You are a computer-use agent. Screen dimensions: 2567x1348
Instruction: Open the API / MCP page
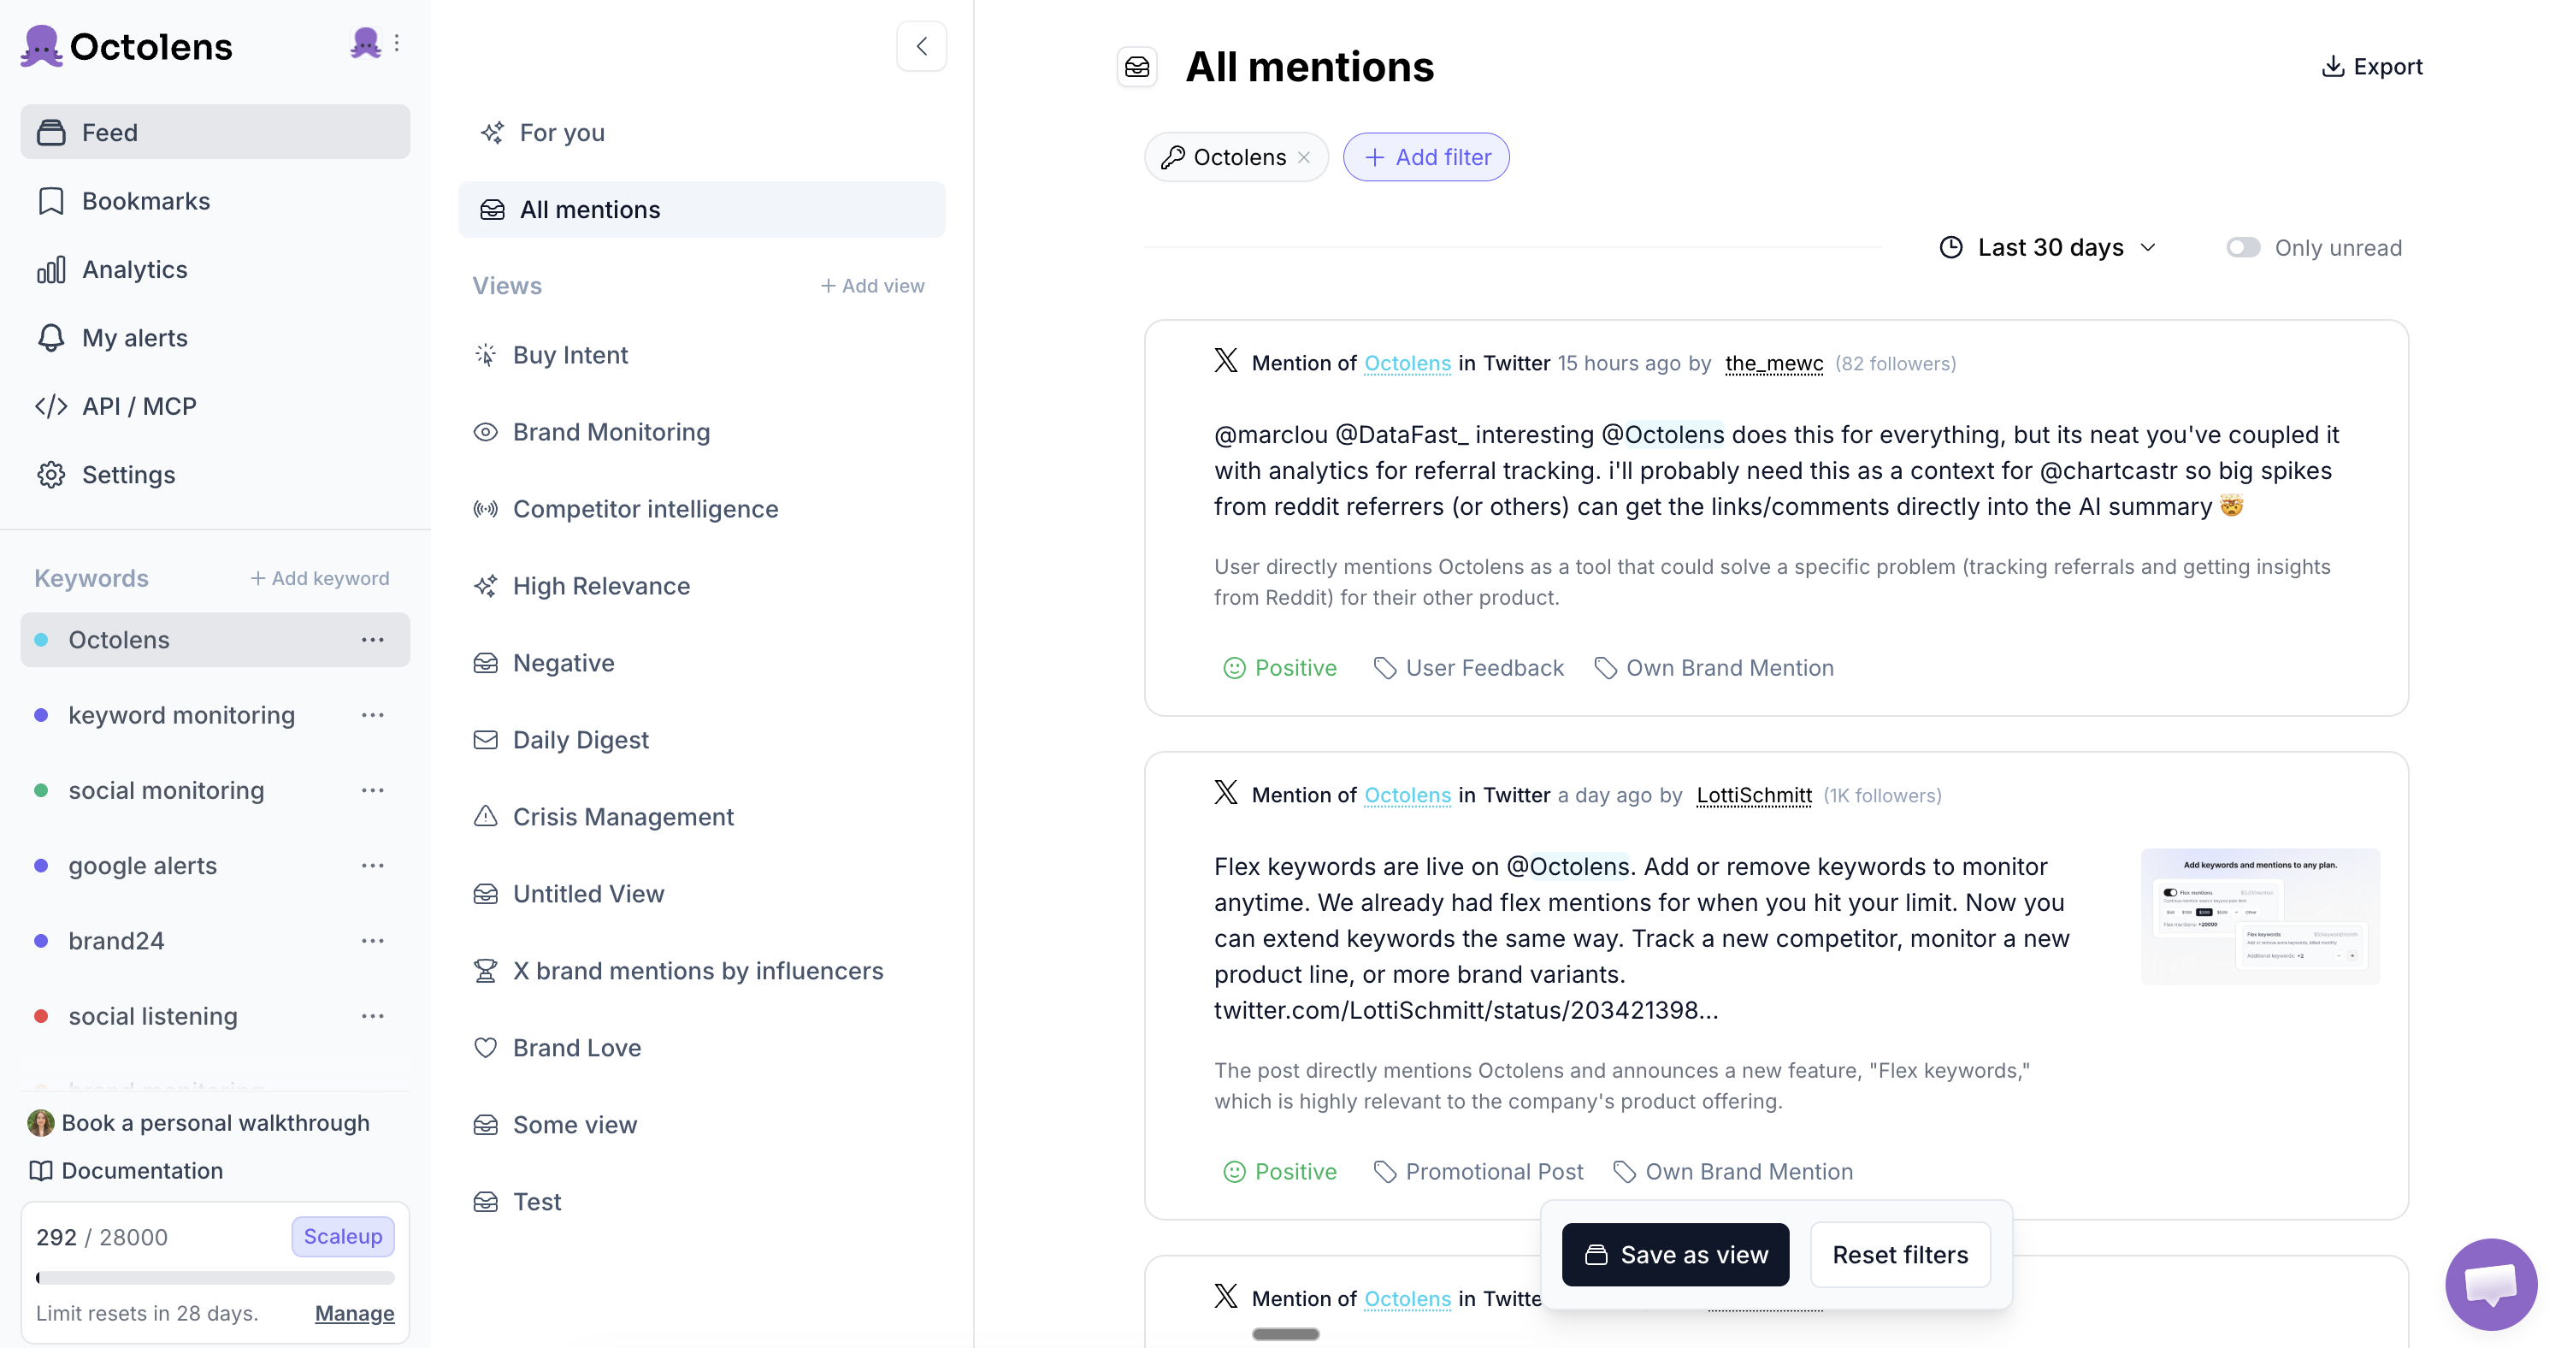click(139, 405)
